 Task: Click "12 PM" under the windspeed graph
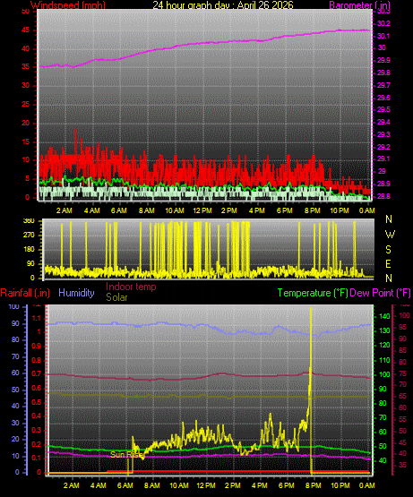pos(202,210)
